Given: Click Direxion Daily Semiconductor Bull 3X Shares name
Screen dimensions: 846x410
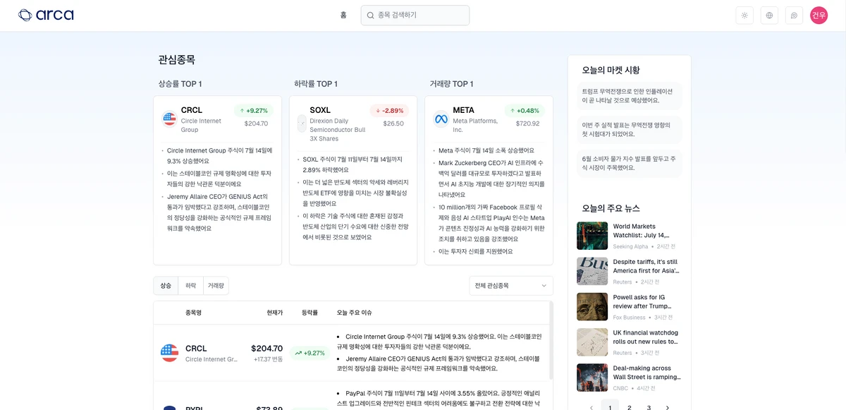Looking at the screenshot, I should (x=338, y=130).
